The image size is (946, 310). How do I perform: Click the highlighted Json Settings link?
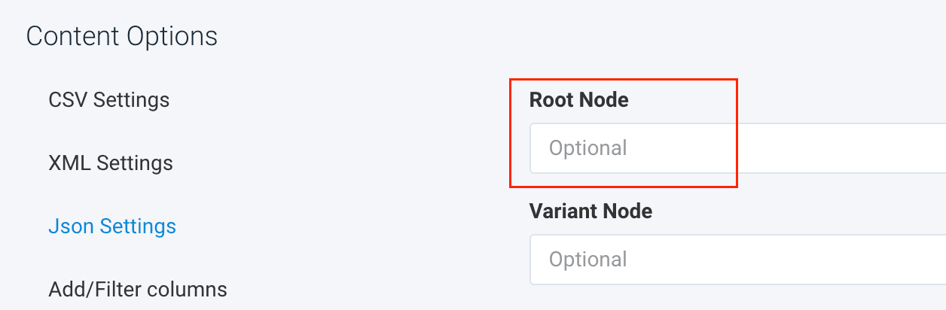point(111,226)
